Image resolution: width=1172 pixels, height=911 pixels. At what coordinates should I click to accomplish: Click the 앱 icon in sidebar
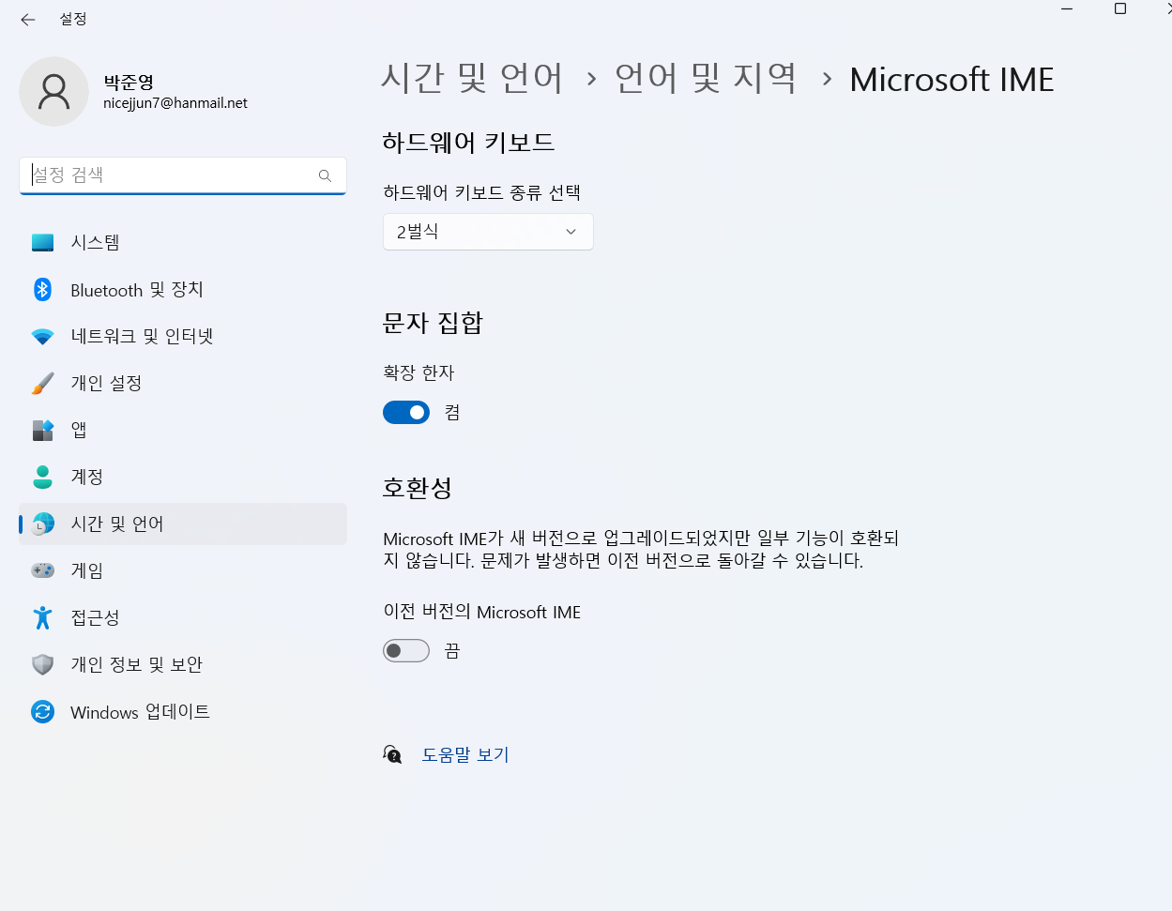42,430
